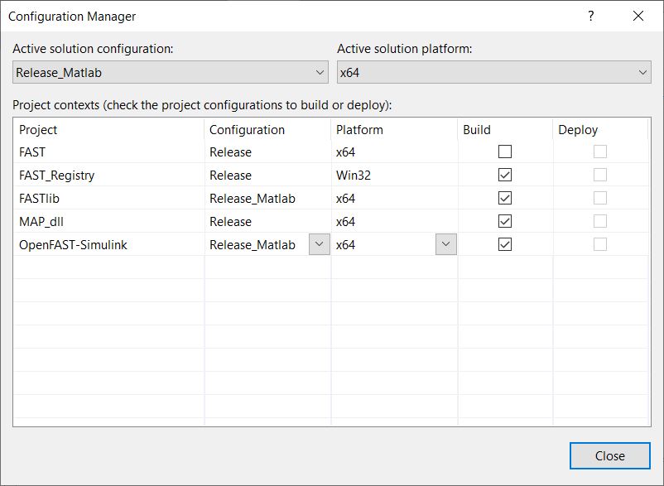This screenshot has width=664, height=486.
Task: Click the Close button
Action: (x=609, y=455)
